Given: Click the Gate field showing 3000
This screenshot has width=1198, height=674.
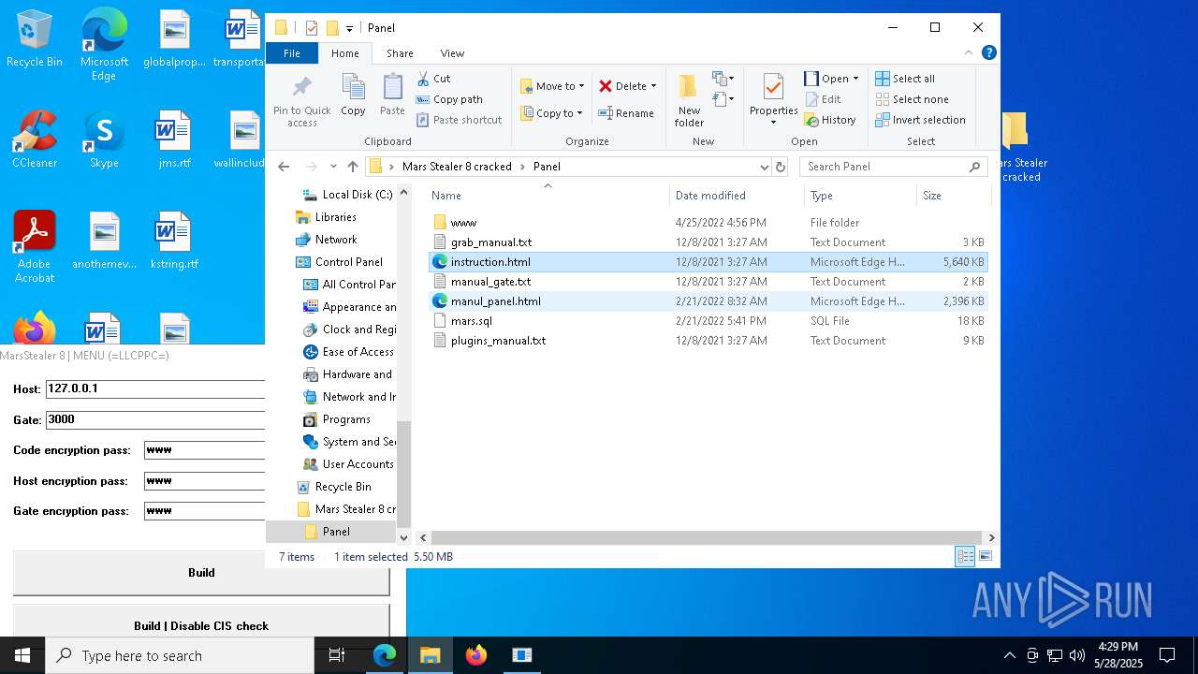Looking at the screenshot, I should 155,420.
